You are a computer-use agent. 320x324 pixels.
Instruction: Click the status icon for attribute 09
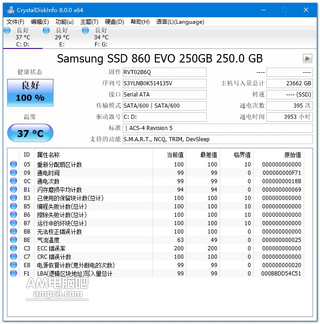pos(14,172)
